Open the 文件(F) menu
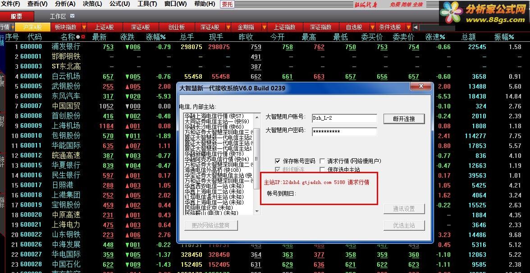 point(10,4)
